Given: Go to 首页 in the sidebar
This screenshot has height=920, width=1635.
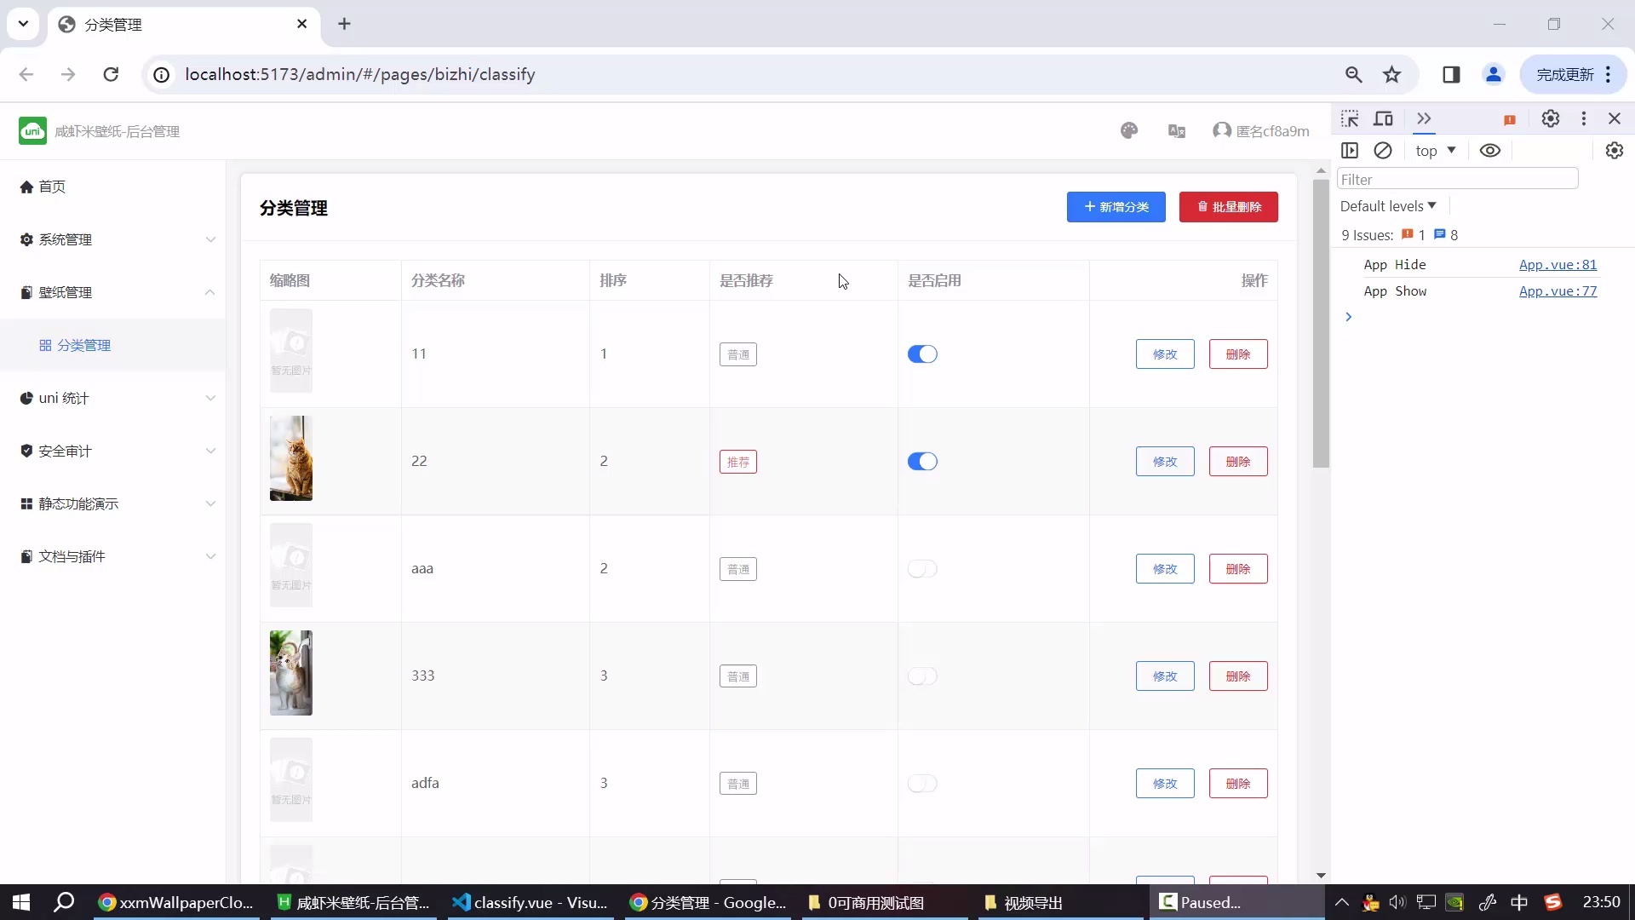Looking at the screenshot, I should pos(51,187).
